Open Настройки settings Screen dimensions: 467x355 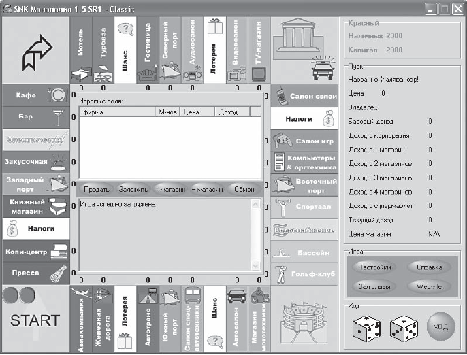(x=374, y=267)
